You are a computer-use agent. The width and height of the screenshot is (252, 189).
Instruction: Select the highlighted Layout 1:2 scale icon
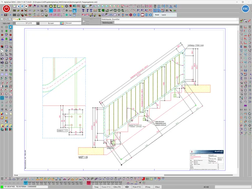click(26, 183)
